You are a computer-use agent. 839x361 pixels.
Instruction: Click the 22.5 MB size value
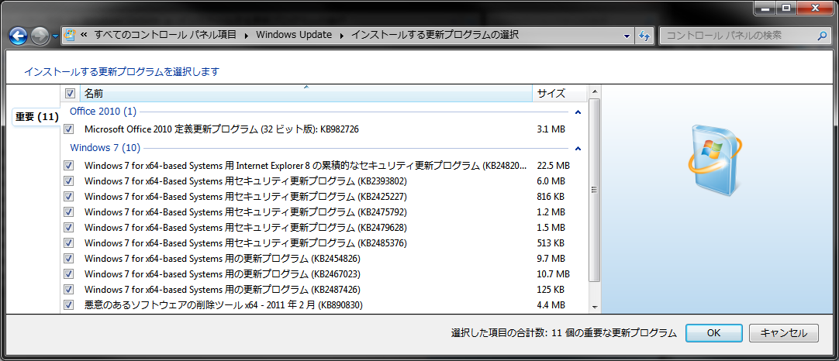click(553, 165)
